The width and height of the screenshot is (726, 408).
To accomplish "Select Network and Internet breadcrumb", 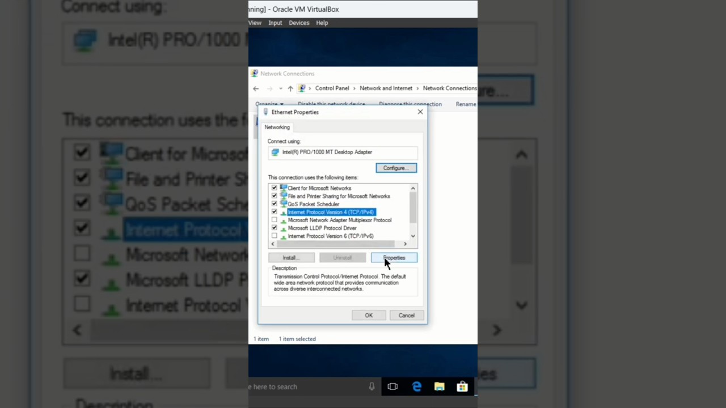I will [x=386, y=88].
